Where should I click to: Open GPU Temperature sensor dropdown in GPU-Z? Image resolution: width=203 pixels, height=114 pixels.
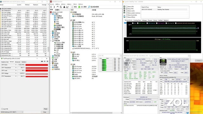(x=16, y=67)
